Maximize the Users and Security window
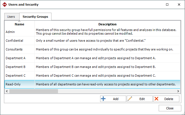Image resolution: width=185 pixels, height=115 pixels. point(167,5)
